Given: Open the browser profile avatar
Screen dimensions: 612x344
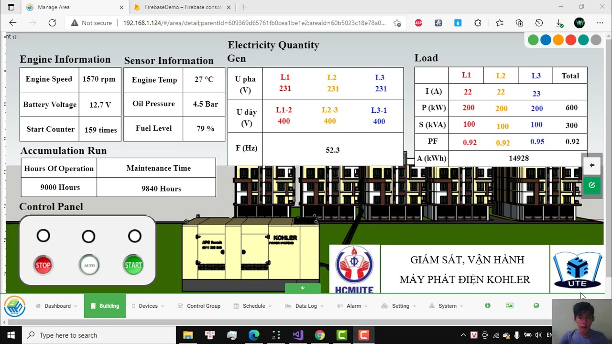Looking at the screenshot, I should tap(579, 23).
